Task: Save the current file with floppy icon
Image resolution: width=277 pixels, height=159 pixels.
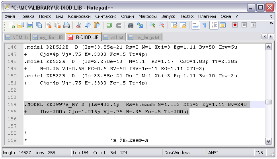Action: click(x=30, y=25)
